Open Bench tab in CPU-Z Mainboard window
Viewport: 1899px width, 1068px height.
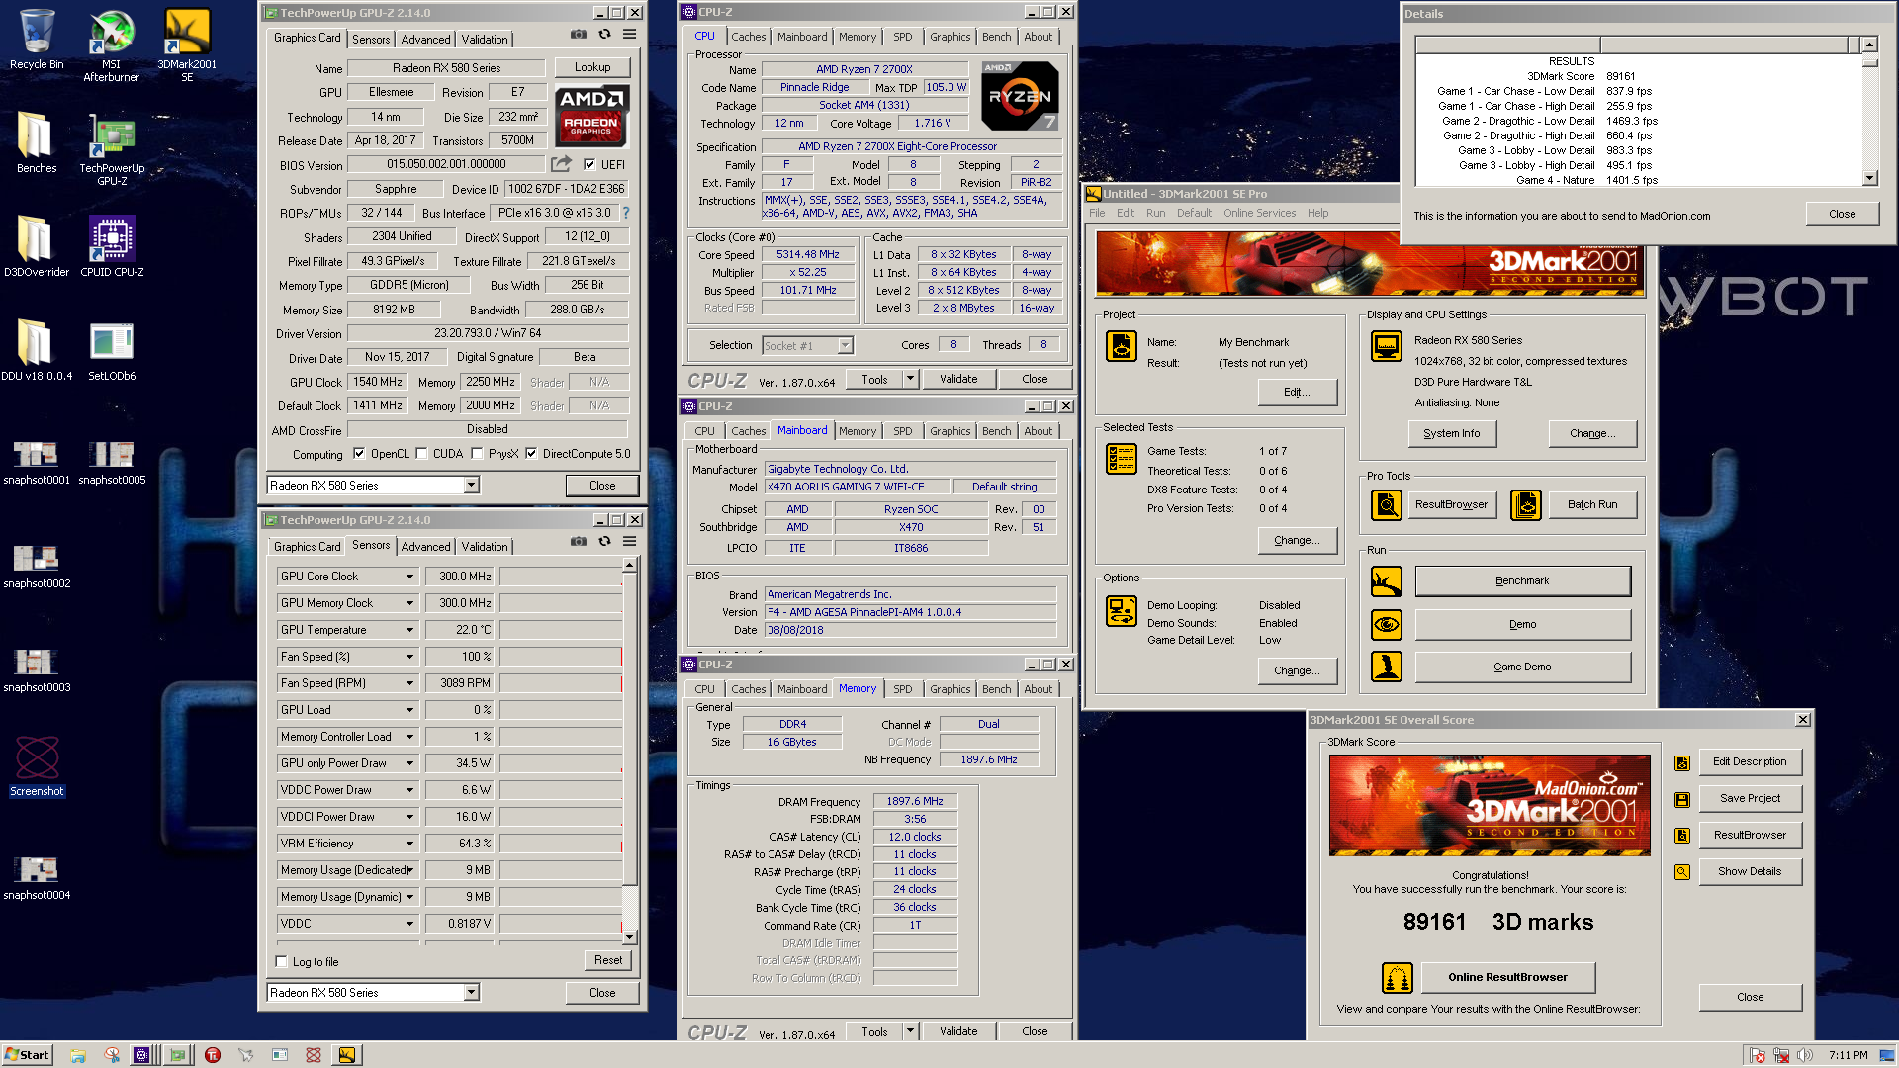(996, 431)
